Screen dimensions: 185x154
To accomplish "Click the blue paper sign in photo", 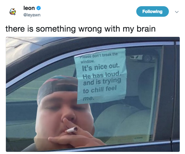I will [x=101, y=76].
